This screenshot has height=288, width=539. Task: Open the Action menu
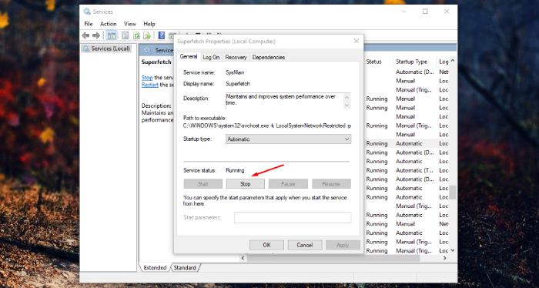click(109, 24)
